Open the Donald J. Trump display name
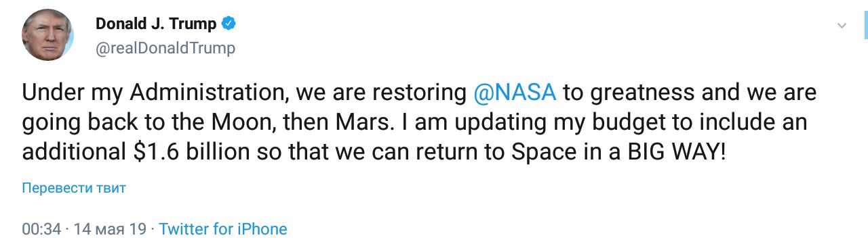Screen dimensions: 868x244 click(x=156, y=24)
